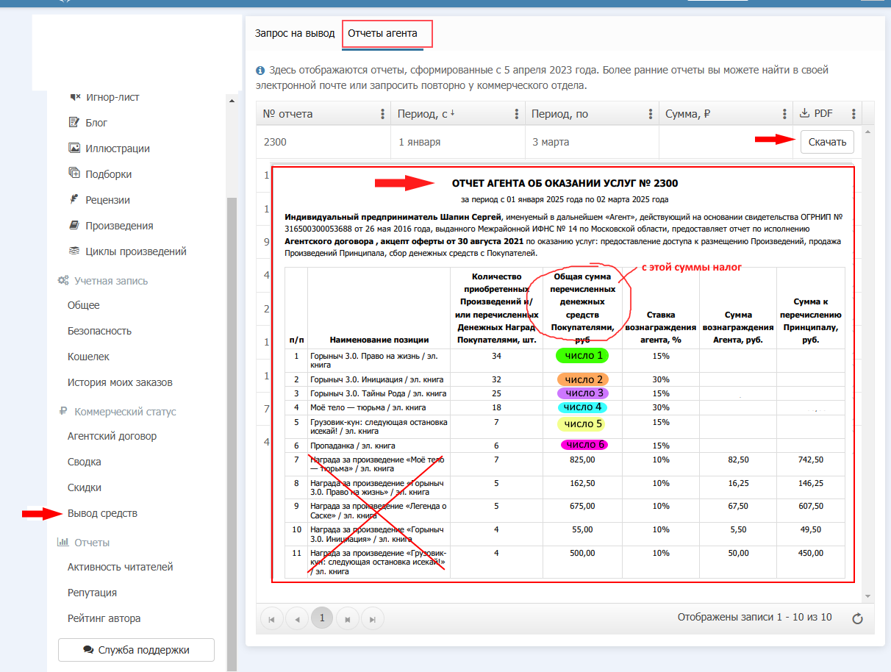The image size is (891, 672).
Task: Sort by Период, по column header
Action: (560, 114)
